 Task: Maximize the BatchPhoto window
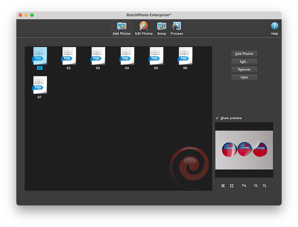(x=32, y=15)
